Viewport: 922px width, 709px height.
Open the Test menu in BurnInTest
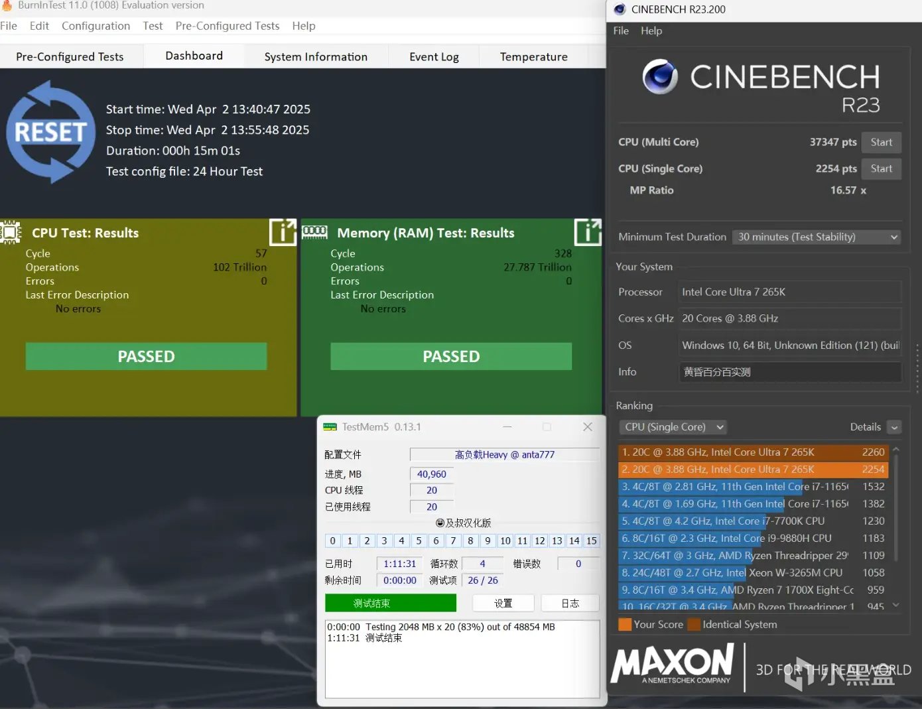tap(153, 26)
